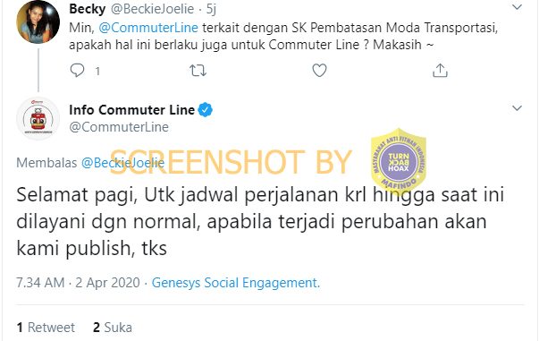Click the Info Commuter Line display name
The height and width of the screenshot is (341, 539).
[132, 110]
